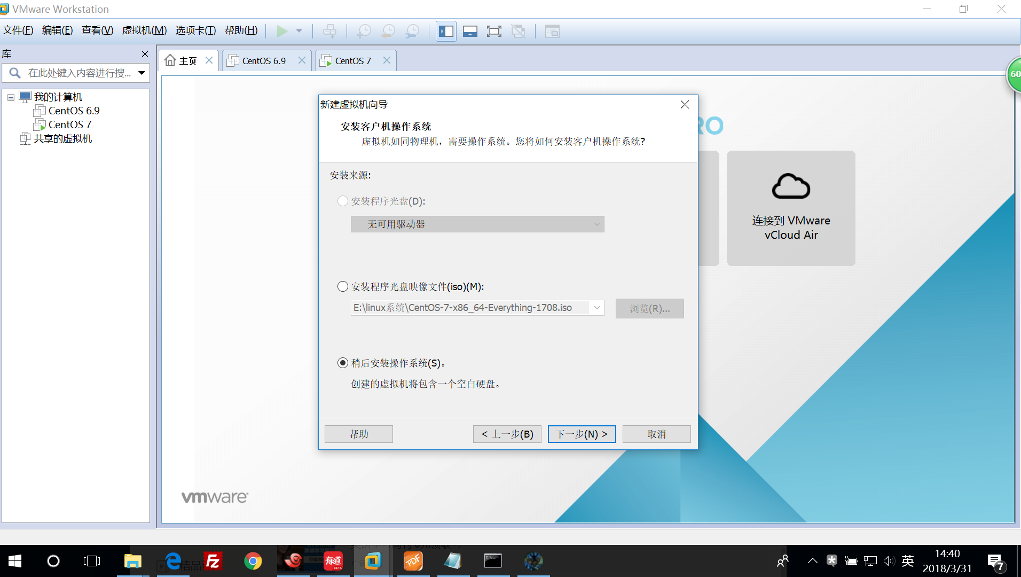Click the full screen mode icon
The height and width of the screenshot is (577, 1021).
coord(494,31)
